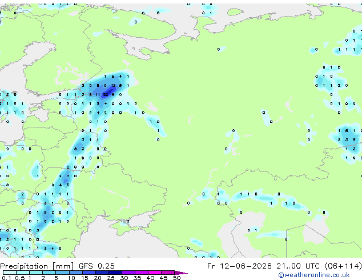362x280 pixels.
Task: Select legend swatch between 45 and 50
Action: (x=168, y=273)
